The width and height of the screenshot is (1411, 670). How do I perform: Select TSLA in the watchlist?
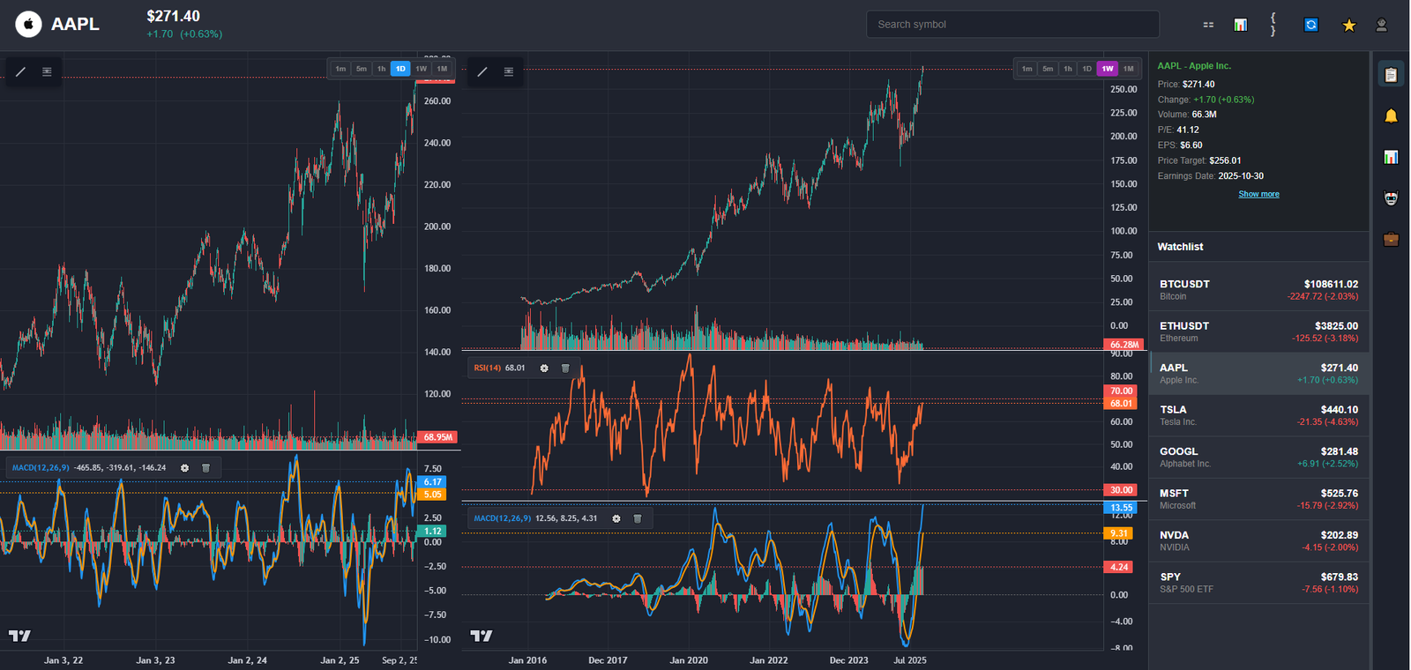tap(1258, 415)
